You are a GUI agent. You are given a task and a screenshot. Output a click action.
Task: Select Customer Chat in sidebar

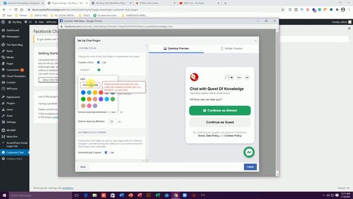point(15,153)
